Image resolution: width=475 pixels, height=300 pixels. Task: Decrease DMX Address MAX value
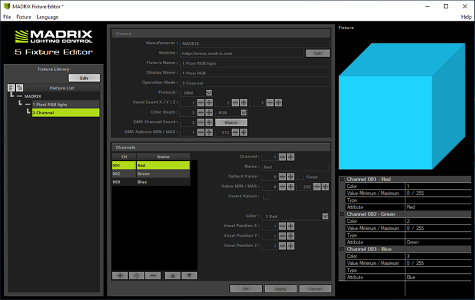pyautogui.click(x=235, y=132)
